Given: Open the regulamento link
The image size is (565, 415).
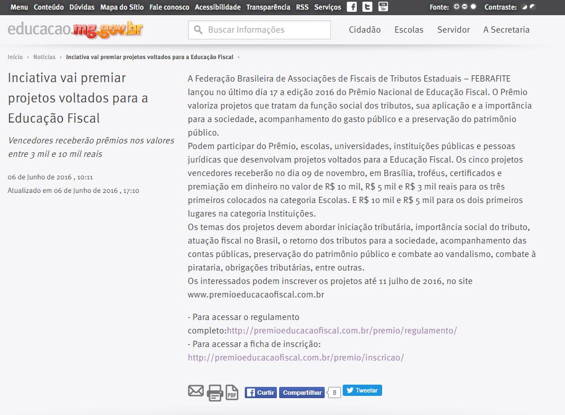Looking at the screenshot, I should pyautogui.click(x=342, y=331).
